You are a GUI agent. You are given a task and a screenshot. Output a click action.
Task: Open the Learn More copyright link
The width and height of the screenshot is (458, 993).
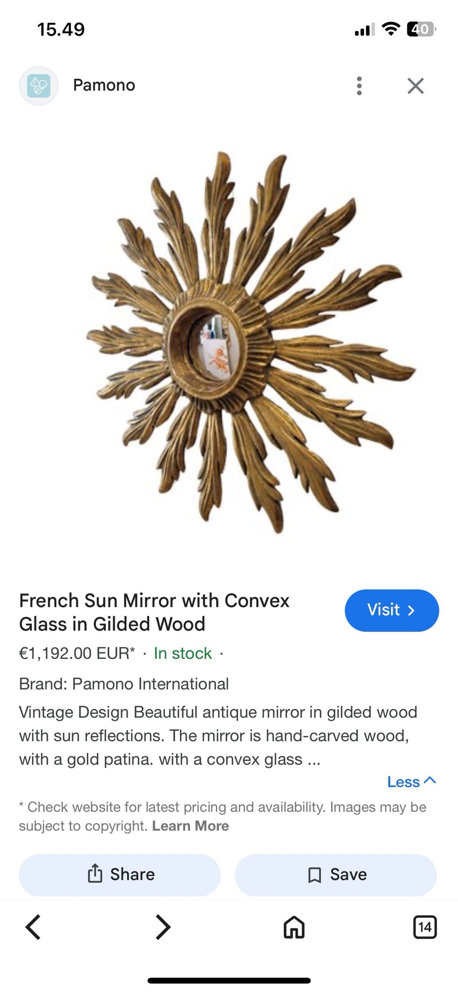190,826
